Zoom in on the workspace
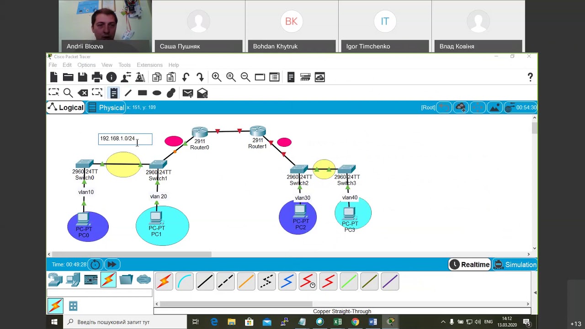 click(x=217, y=77)
